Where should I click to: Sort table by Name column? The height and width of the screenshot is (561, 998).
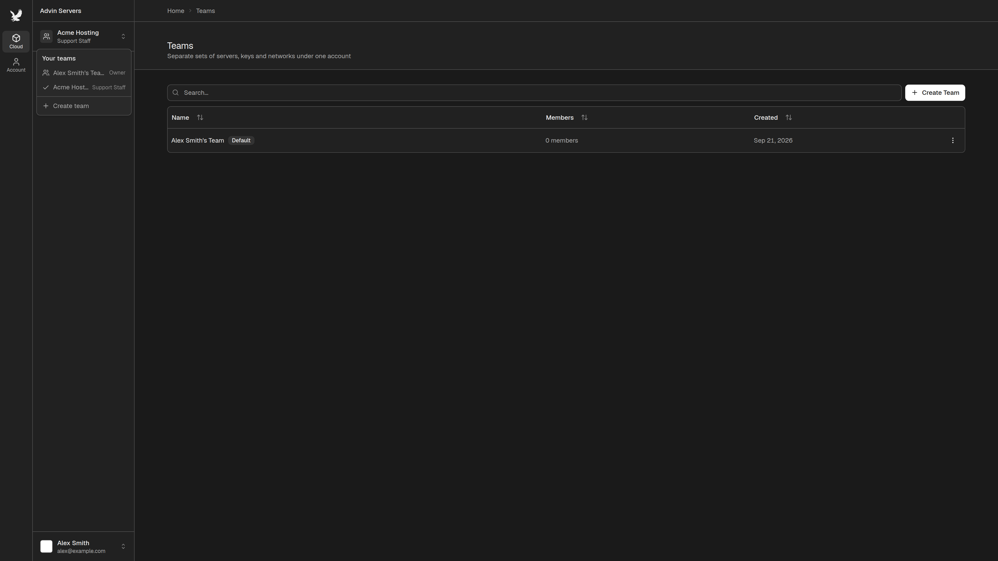200,117
